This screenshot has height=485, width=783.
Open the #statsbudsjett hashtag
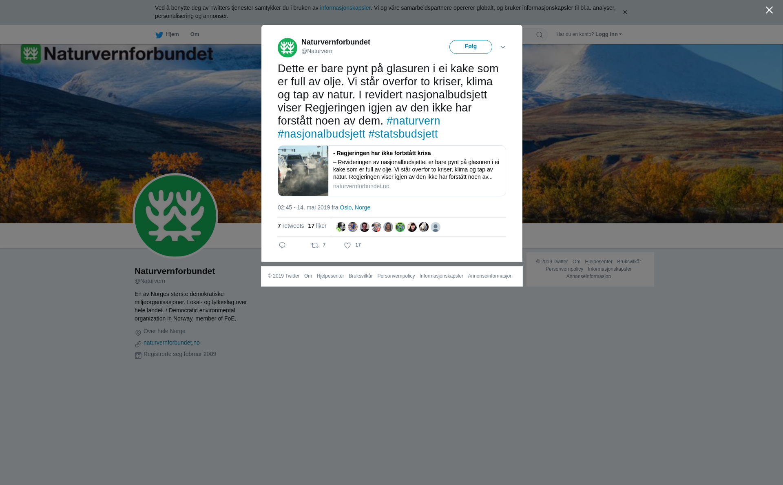pyautogui.click(x=403, y=134)
